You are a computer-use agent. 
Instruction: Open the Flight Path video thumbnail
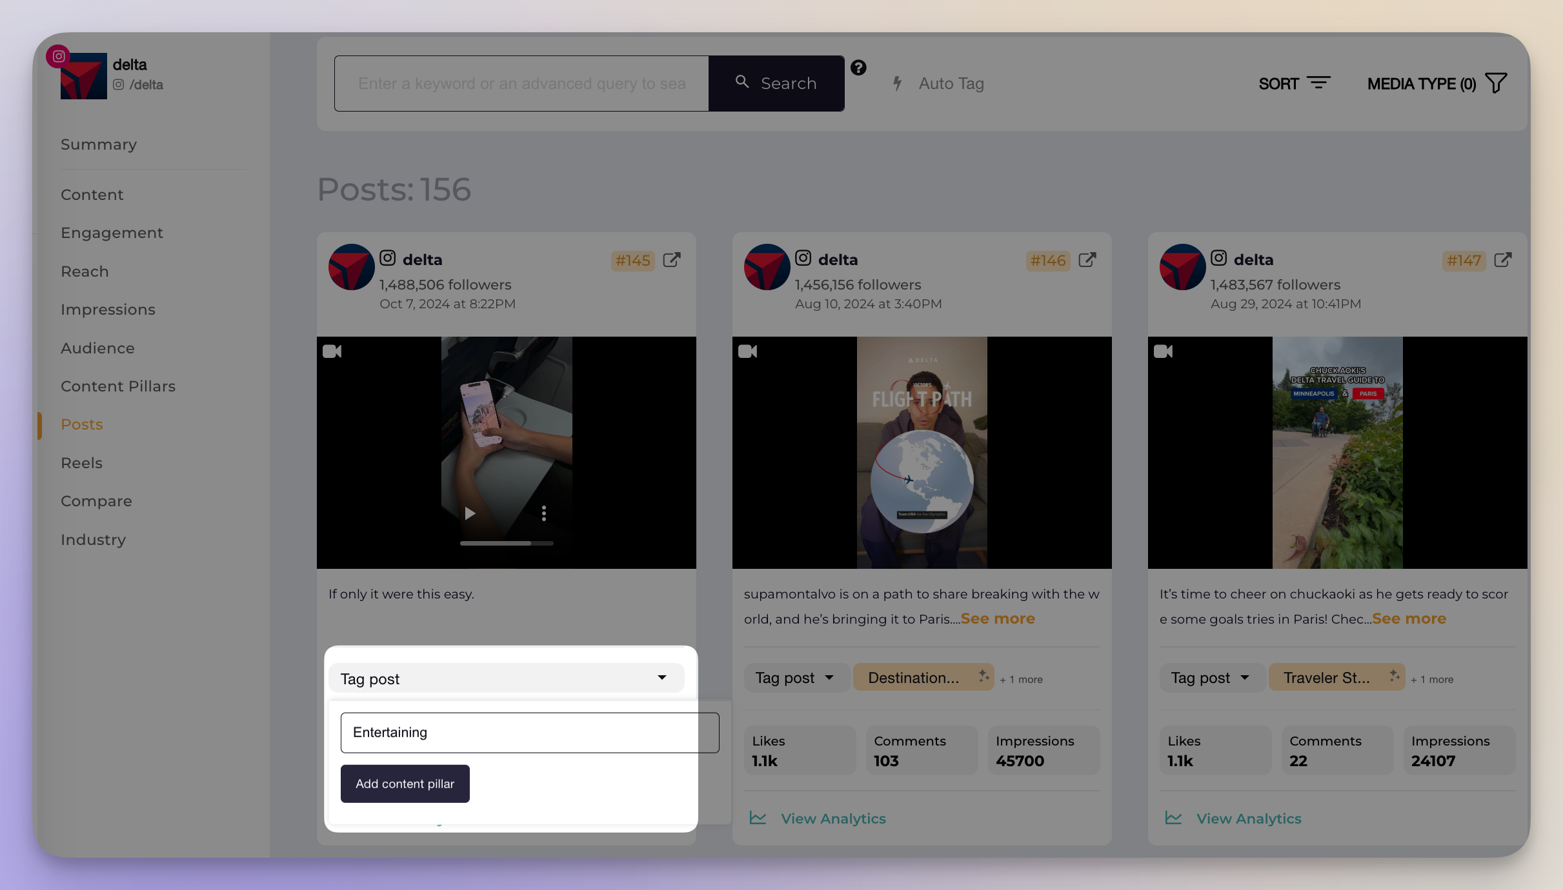click(x=922, y=453)
